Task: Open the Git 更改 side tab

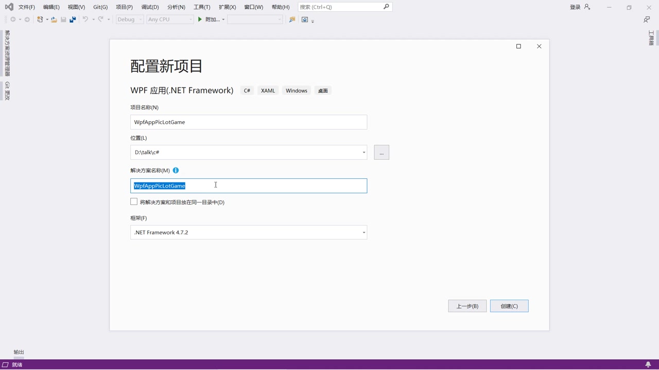Action: [7, 91]
